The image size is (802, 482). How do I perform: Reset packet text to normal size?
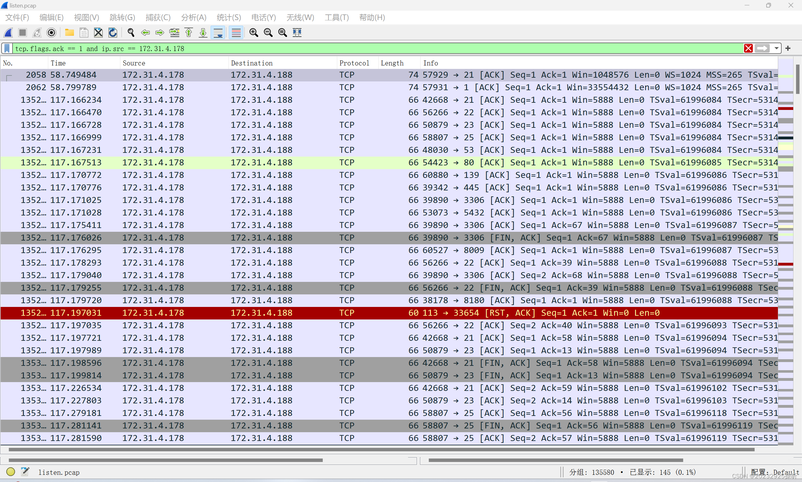[283, 33]
